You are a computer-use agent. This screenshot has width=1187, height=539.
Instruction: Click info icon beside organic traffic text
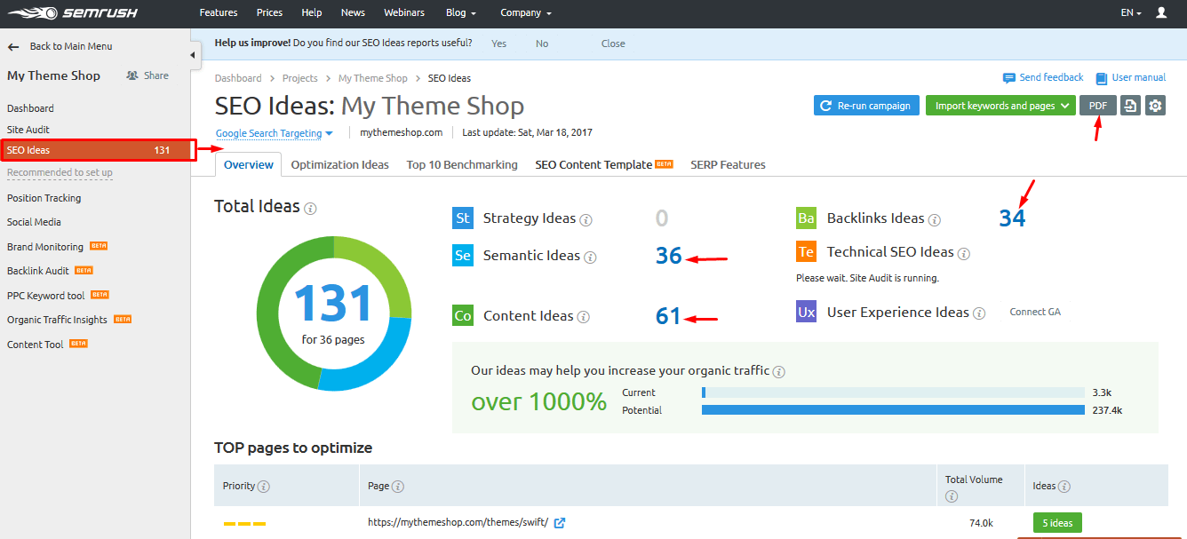[779, 372]
